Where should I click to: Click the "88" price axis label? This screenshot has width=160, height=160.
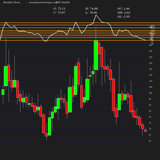[x=150, y=111]
